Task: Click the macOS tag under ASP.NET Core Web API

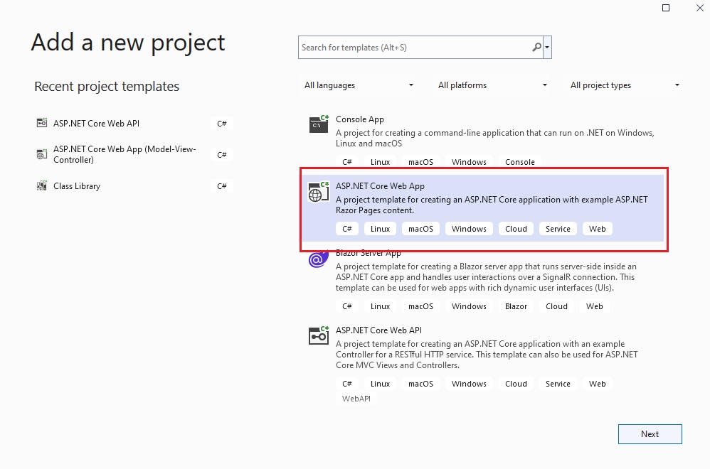Action: (x=420, y=384)
